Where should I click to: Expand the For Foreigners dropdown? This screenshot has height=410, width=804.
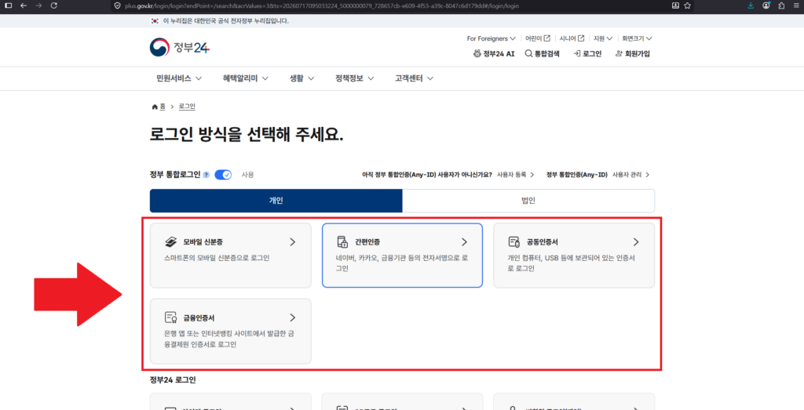(491, 38)
